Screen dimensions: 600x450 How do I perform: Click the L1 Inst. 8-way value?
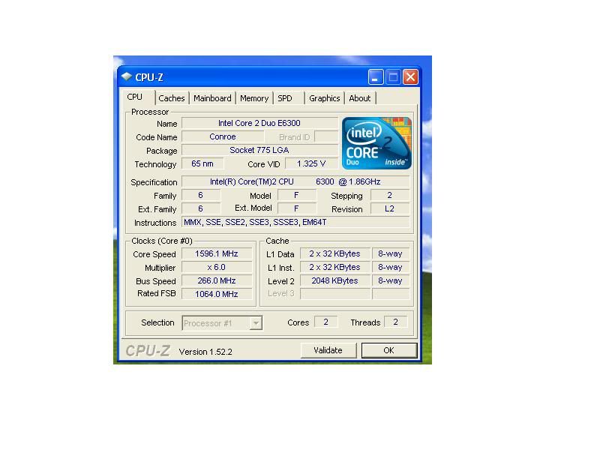390,267
